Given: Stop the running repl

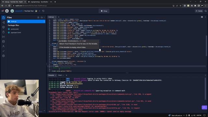Looking at the screenshot, I should [104, 11].
